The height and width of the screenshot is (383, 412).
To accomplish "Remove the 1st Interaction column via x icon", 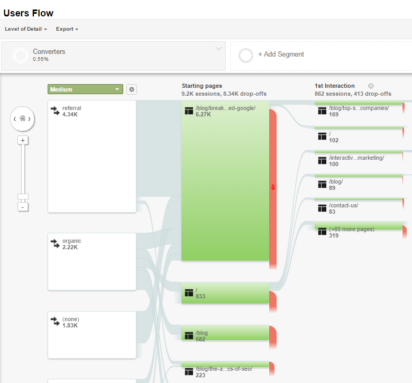I will (x=371, y=86).
